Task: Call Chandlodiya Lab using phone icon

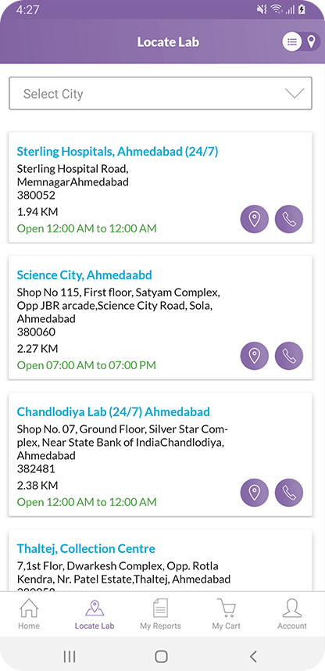Action: click(289, 493)
